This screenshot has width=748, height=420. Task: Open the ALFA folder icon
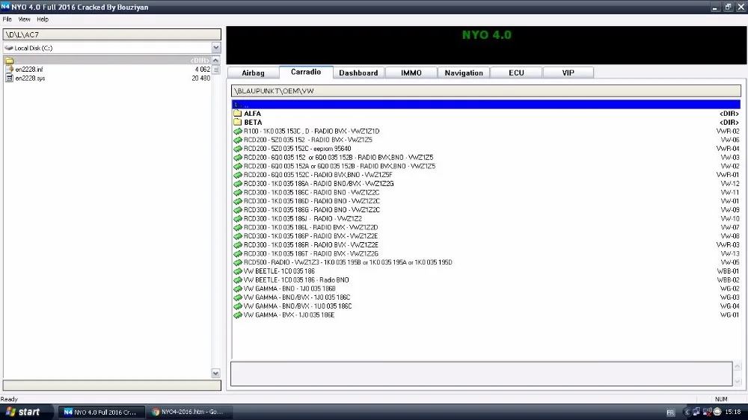pyautogui.click(x=238, y=114)
